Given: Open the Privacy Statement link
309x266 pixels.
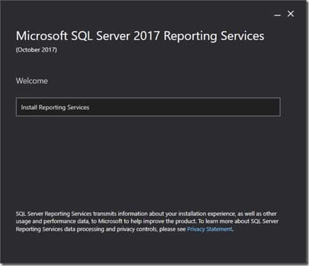Looking at the screenshot, I should coord(210,229).
